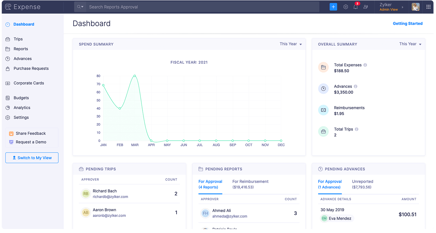Click the Advances info icon in summary
Viewport: 436px width, 233px height.
(x=356, y=86)
